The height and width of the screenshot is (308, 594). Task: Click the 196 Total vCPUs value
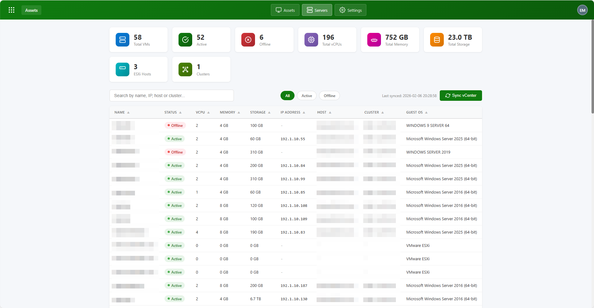pyautogui.click(x=328, y=37)
